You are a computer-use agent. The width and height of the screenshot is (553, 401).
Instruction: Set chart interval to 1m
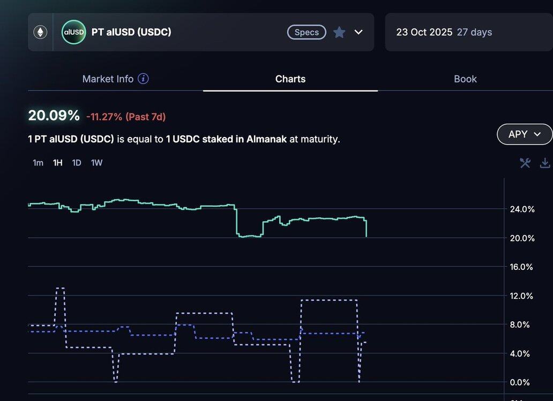38,163
